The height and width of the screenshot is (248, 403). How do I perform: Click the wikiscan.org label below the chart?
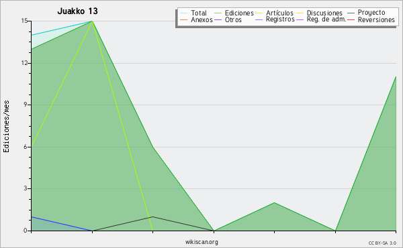point(201,242)
